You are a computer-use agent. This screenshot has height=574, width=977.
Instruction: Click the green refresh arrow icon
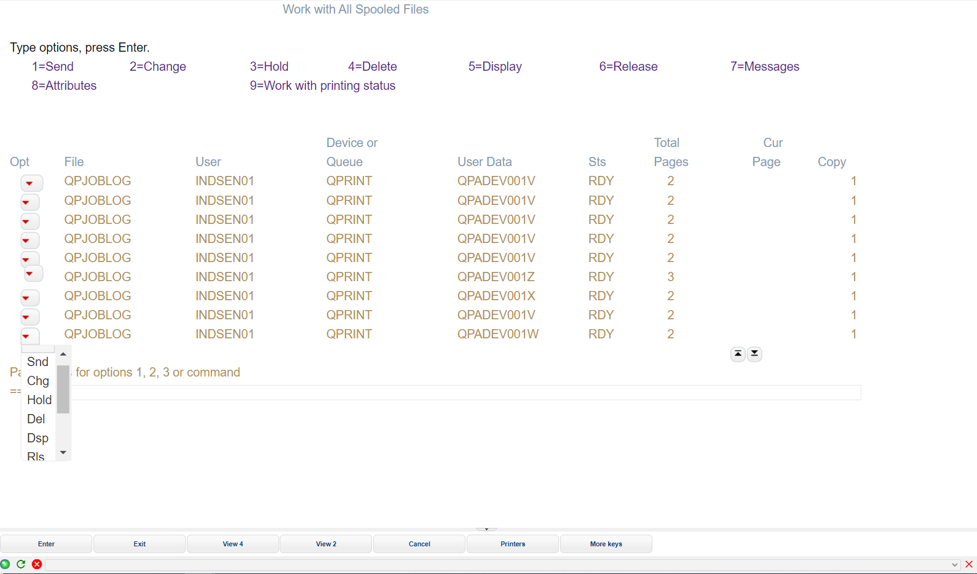(x=21, y=564)
